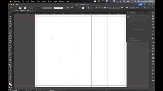Open the Stroke weight dropdown
The image size is (163, 91).
point(41,8)
